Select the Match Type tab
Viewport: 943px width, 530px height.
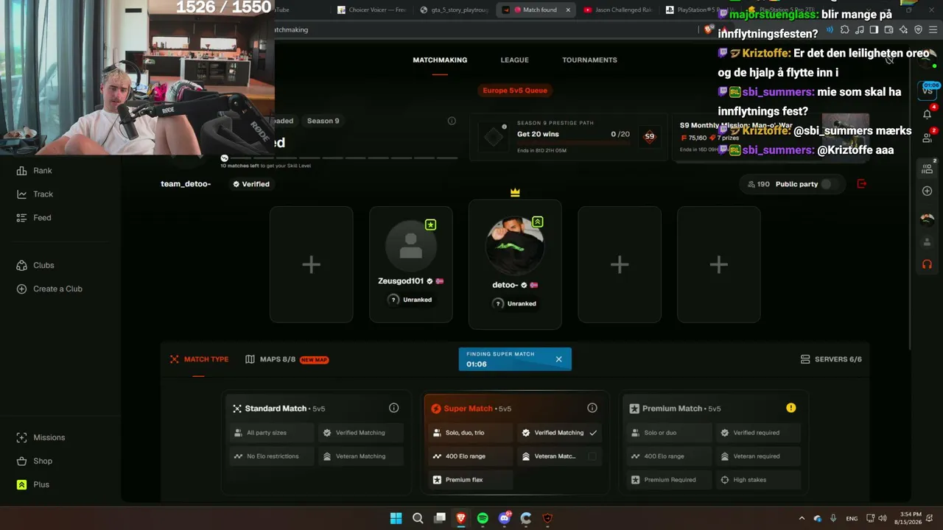[x=199, y=359]
